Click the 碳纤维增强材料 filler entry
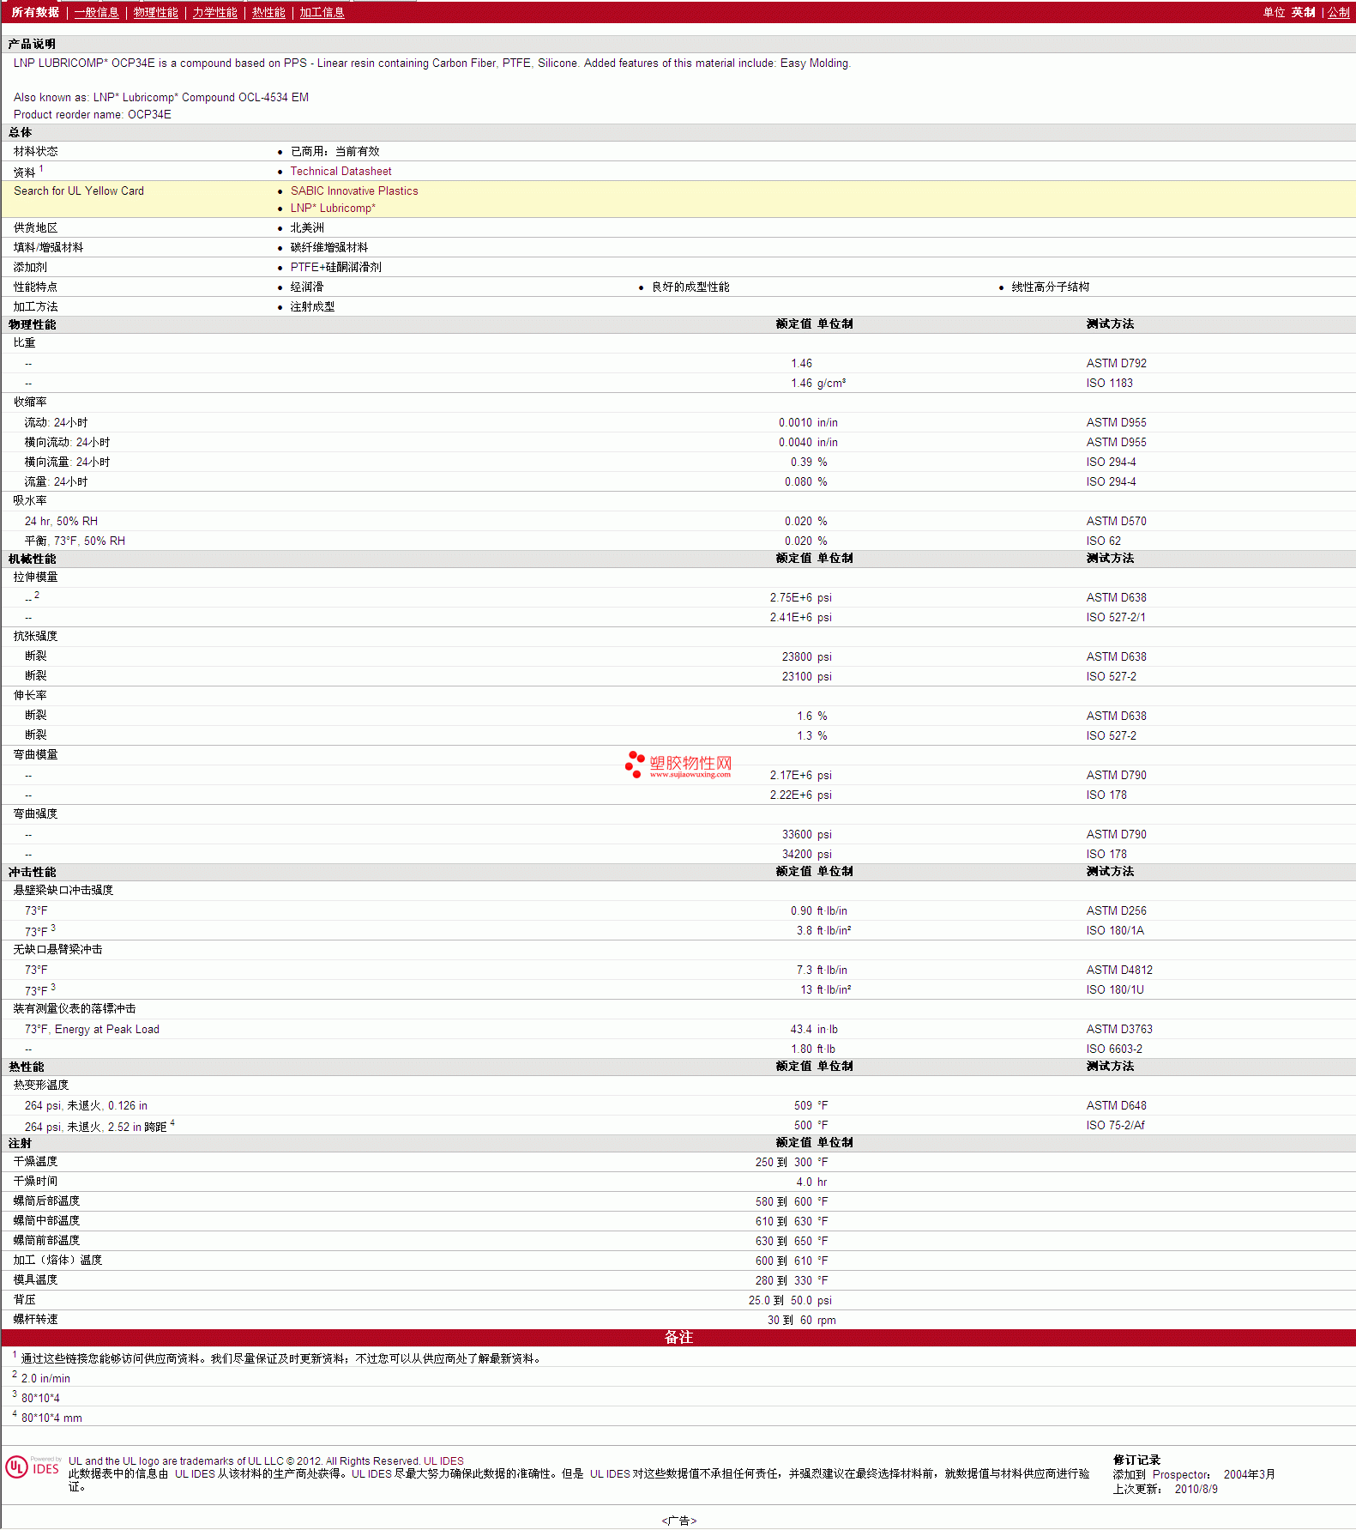This screenshot has height=1530, width=1356. coord(329,248)
